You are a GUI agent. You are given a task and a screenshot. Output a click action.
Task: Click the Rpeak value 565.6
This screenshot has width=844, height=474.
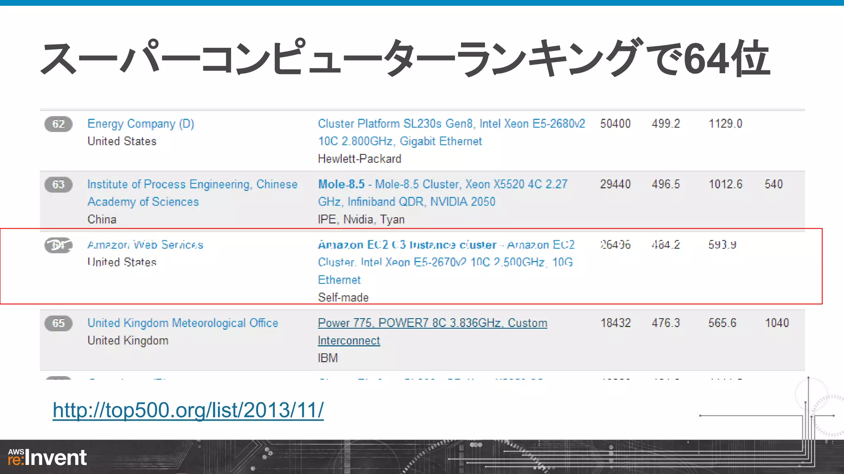point(722,323)
